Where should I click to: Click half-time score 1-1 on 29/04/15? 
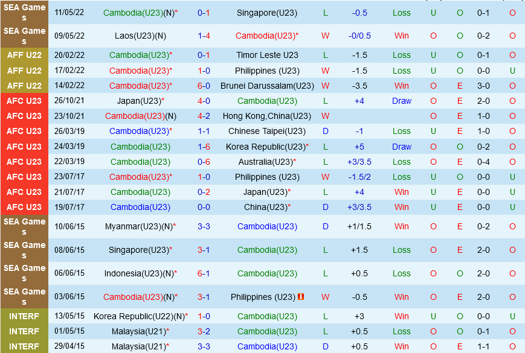[483, 346]
